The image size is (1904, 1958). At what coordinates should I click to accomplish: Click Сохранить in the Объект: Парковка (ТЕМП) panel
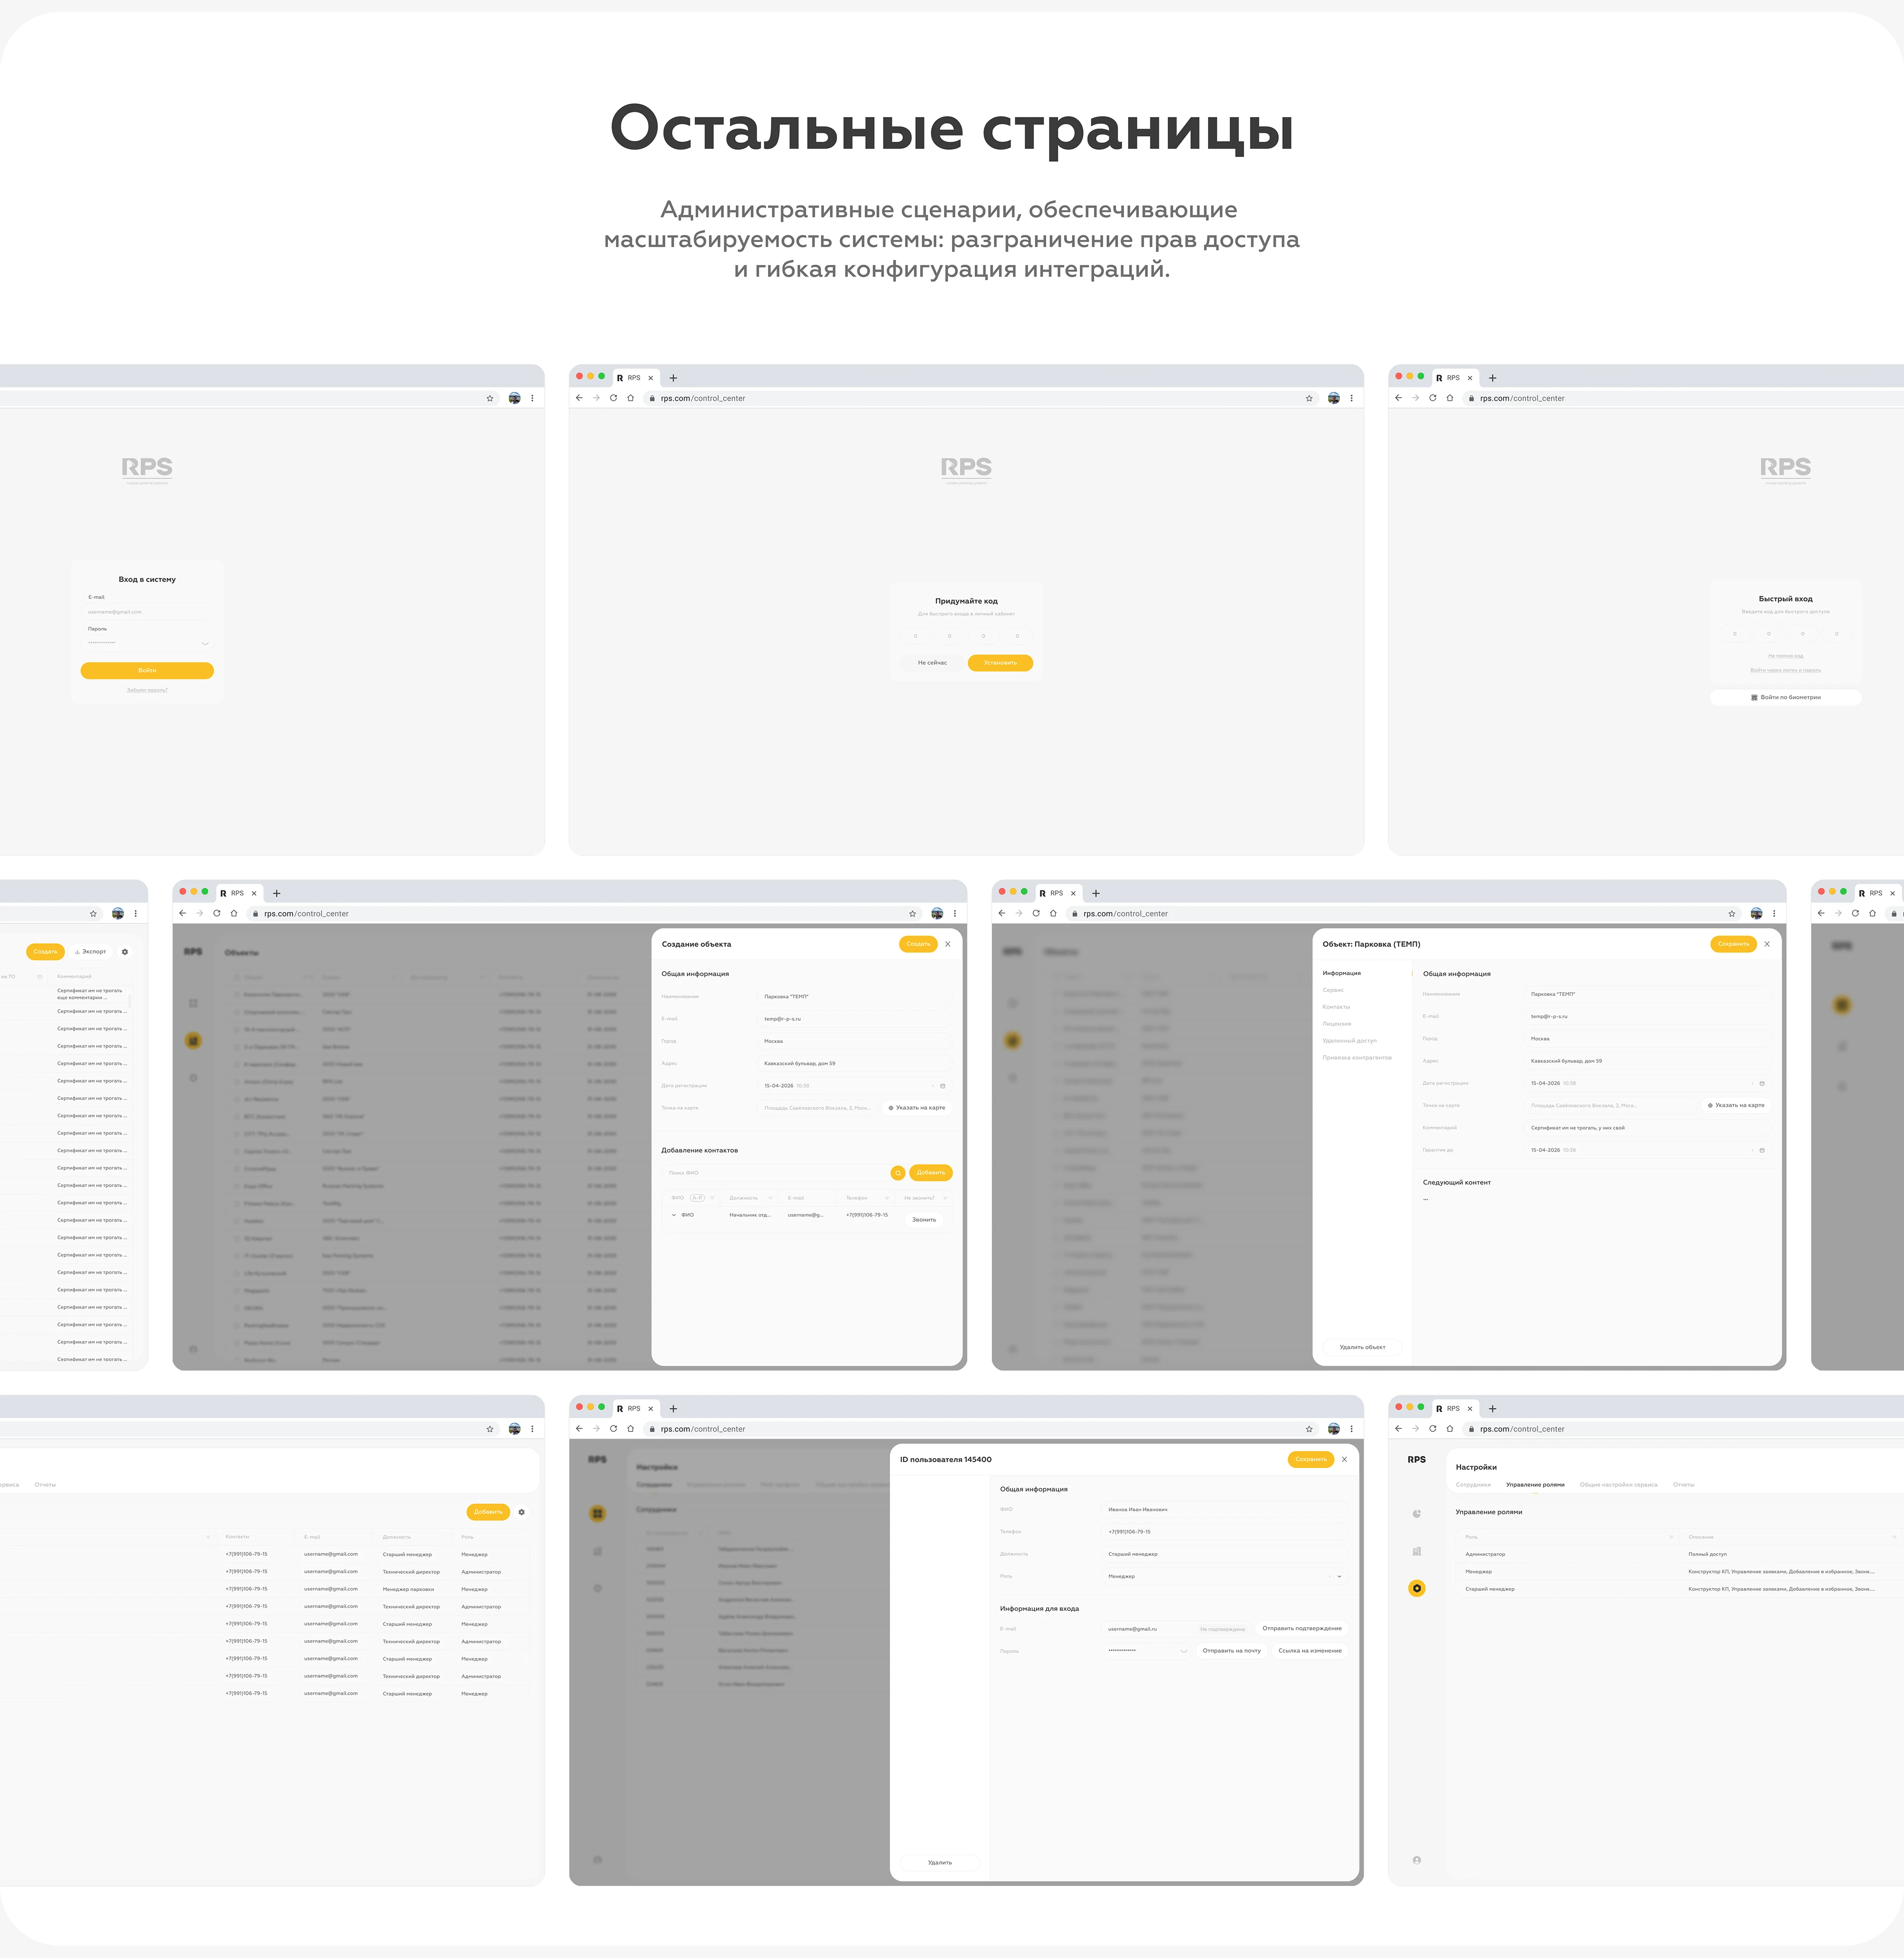[1733, 944]
